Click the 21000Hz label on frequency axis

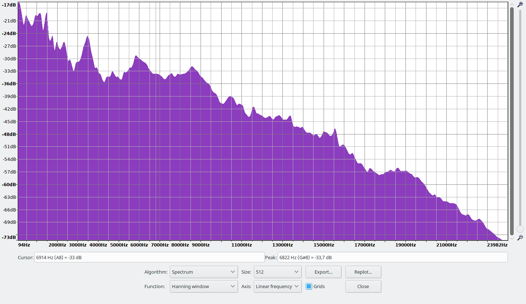(446, 245)
